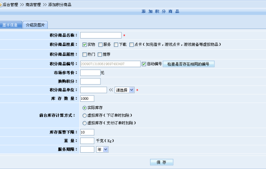Enable the 下载 checkbox
The image size is (266, 169).
(116, 45)
